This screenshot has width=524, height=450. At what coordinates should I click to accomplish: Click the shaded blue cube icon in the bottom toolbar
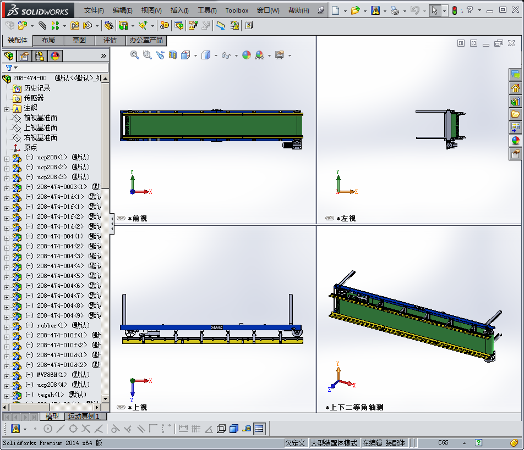(x=234, y=429)
